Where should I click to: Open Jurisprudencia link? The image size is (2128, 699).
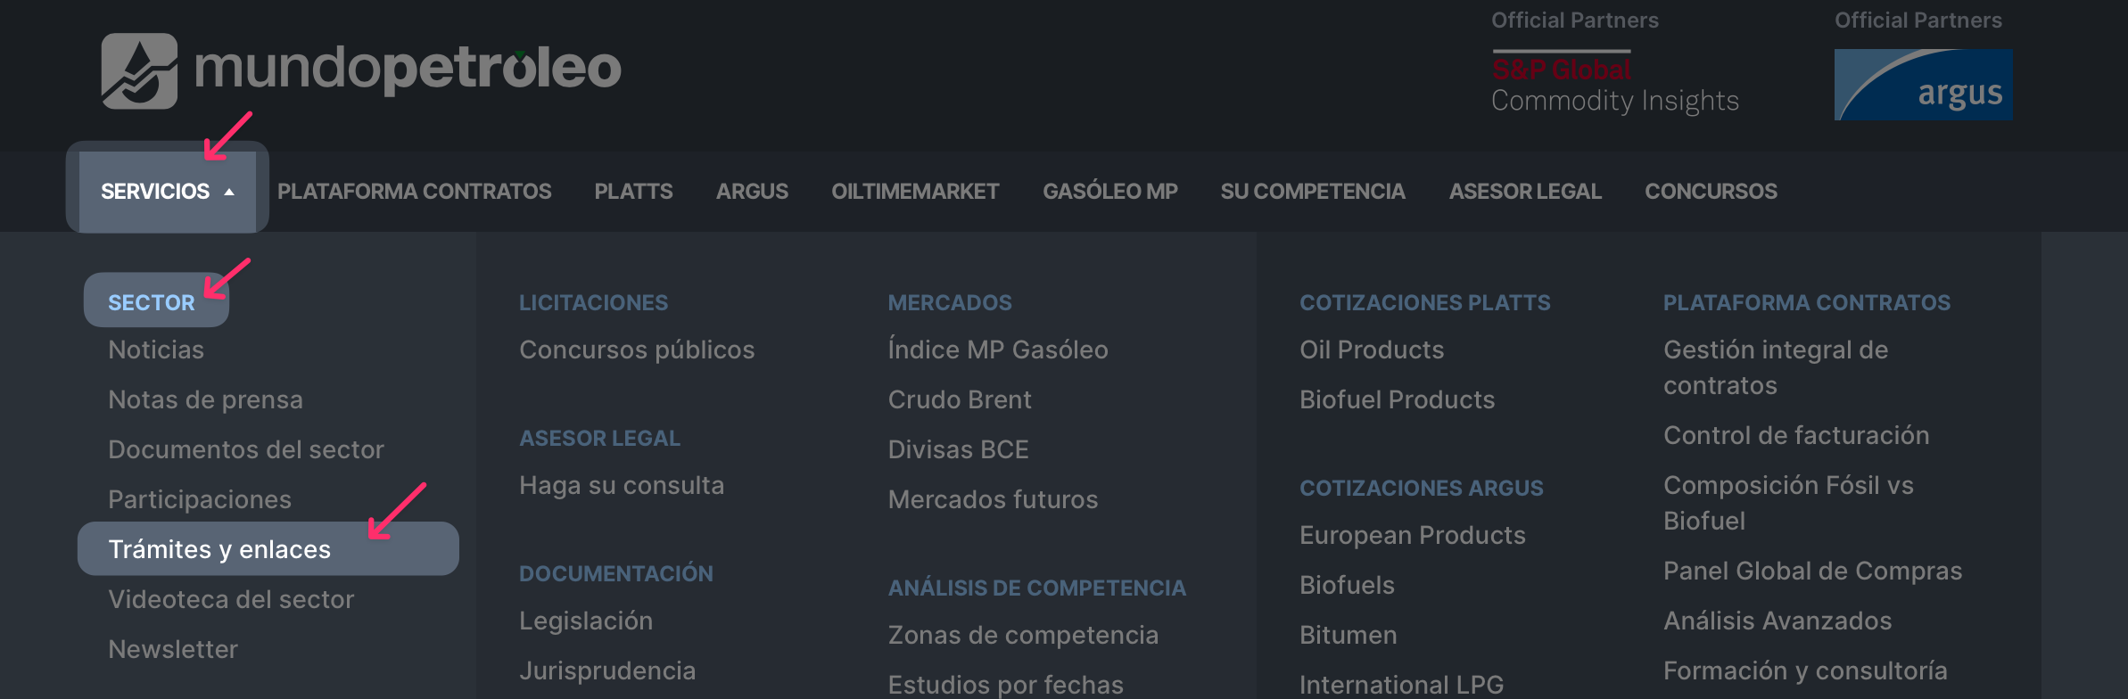point(607,670)
